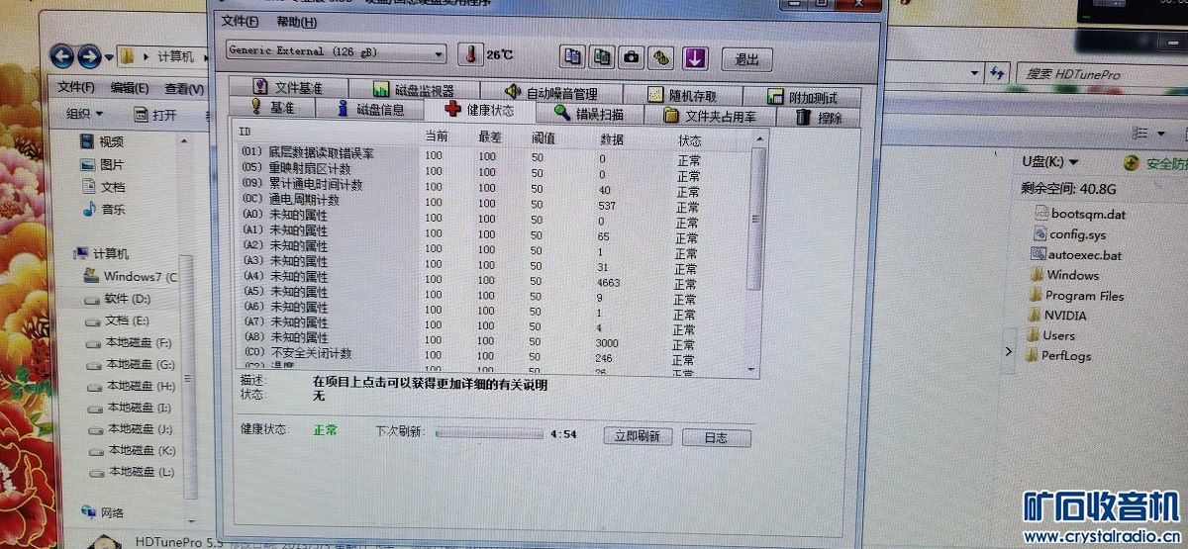Click the speaker icon of 自动噪音管理
The height and width of the screenshot is (549, 1188).
click(x=512, y=92)
